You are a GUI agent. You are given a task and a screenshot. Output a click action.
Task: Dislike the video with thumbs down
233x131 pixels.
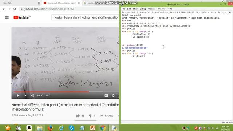(91, 116)
